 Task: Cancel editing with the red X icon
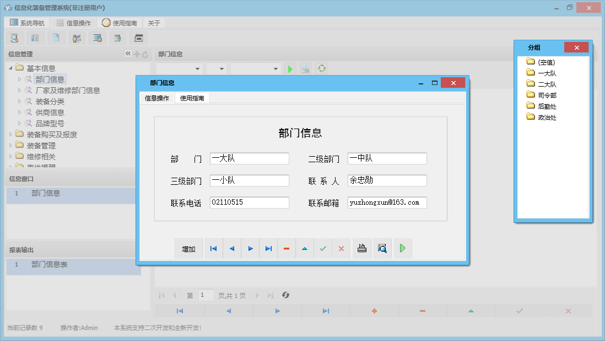(x=341, y=248)
